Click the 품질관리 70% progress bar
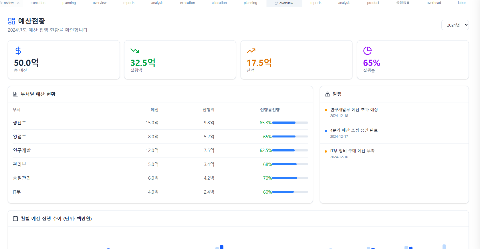 tap(290, 178)
